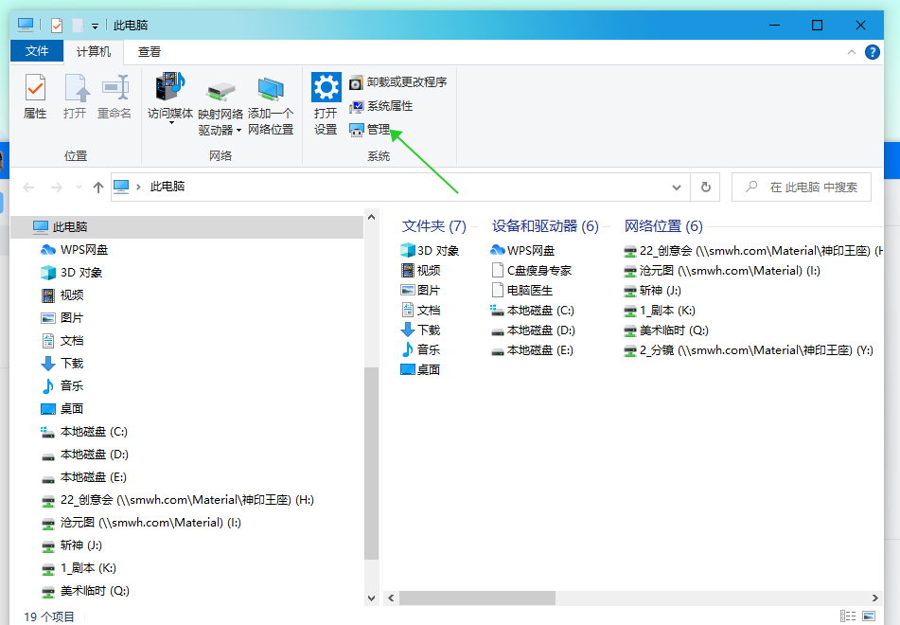Select 卸载或更改程序 in the ribbon
The width and height of the screenshot is (900, 625).
point(397,82)
